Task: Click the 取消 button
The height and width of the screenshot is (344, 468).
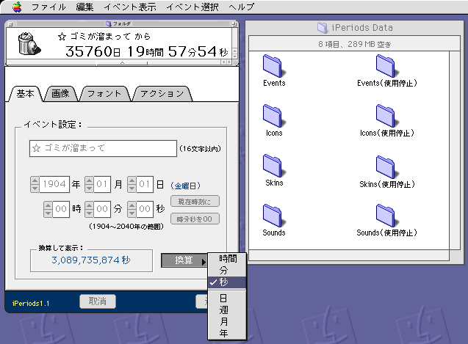Action: pyautogui.click(x=98, y=301)
